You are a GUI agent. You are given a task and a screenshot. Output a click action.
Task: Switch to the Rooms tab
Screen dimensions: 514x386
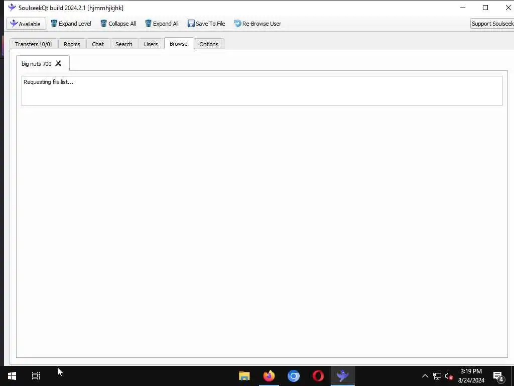point(72,44)
